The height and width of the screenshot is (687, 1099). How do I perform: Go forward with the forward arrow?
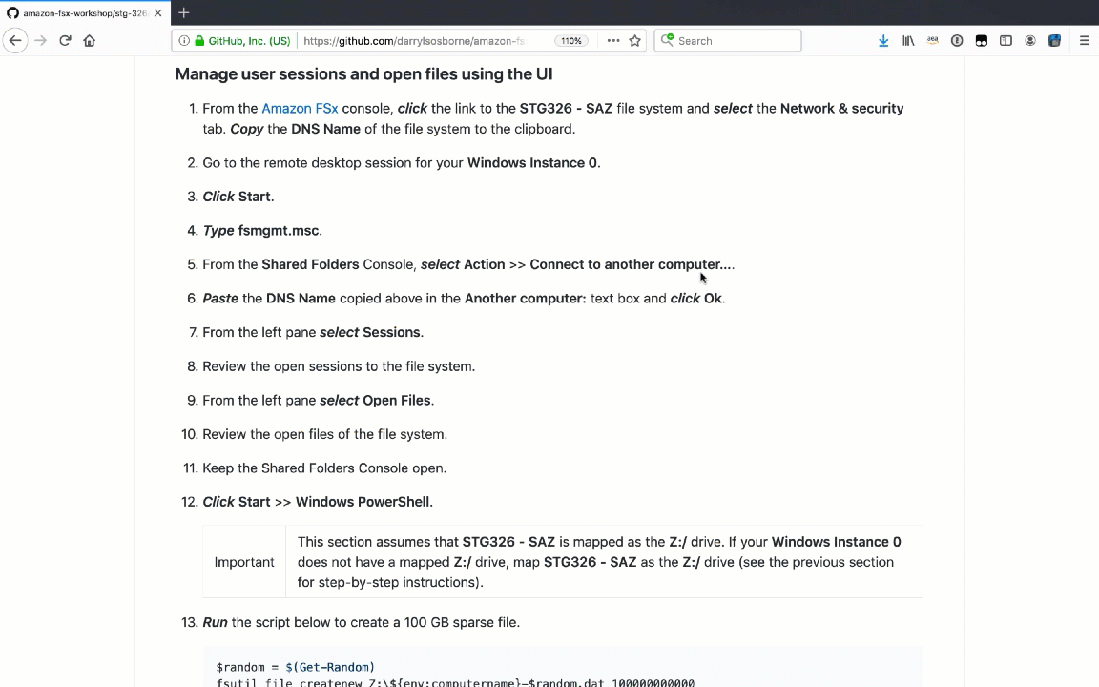41,41
